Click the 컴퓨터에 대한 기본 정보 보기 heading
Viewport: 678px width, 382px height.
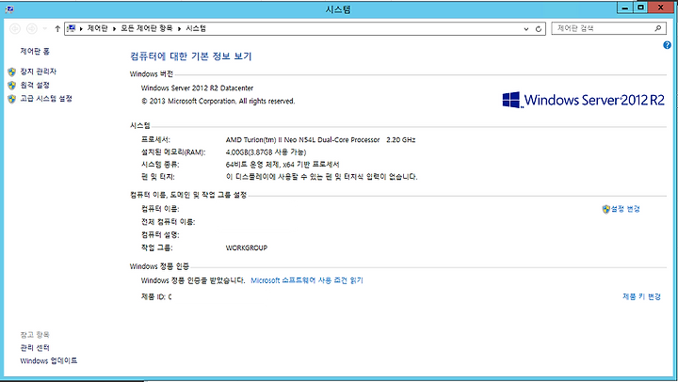coord(190,56)
